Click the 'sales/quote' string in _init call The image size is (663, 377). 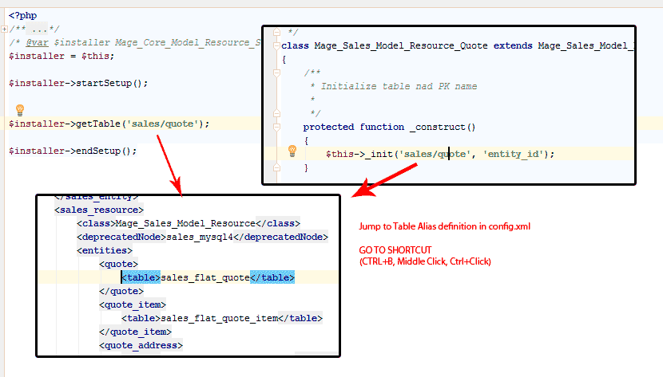(x=435, y=155)
